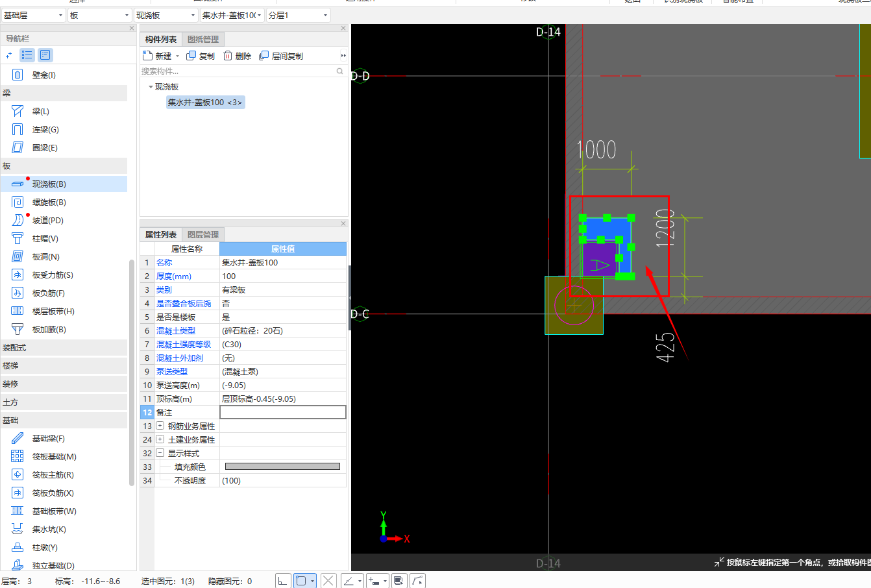
Task: Select the 集水坑(K) sump pit item
Action: coord(64,530)
